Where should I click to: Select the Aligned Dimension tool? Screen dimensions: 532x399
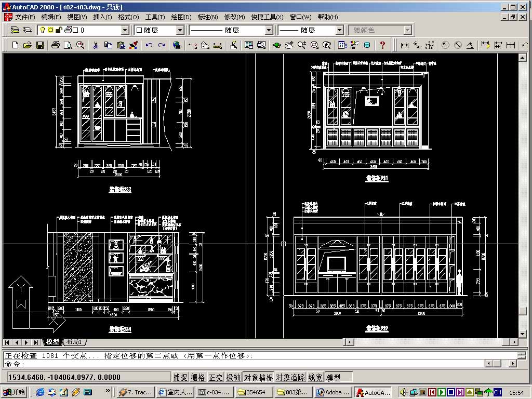tap(417, 45)
